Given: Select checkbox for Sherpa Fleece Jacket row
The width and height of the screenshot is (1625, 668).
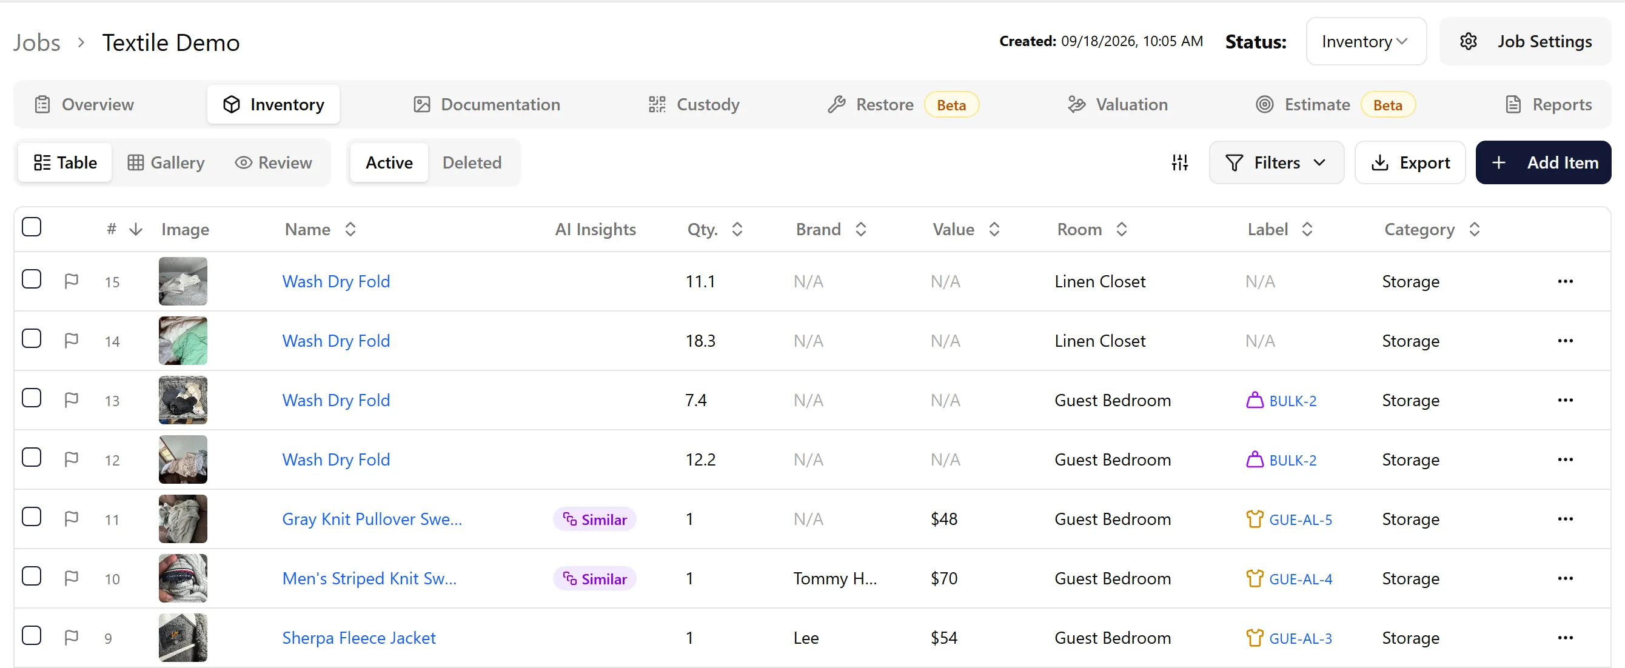Looking at the screenshot, I should [32, 635].
